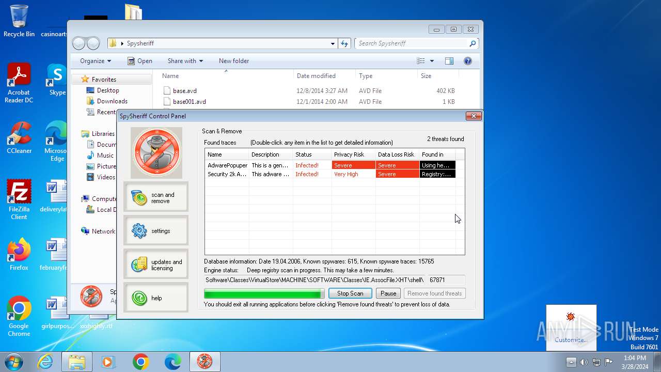This screenshot has width=661, height=372.
Task: Sort files by Type column
Action: point(386,76)
